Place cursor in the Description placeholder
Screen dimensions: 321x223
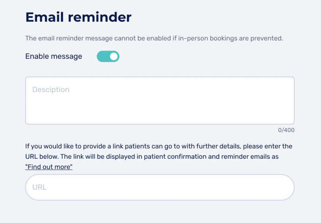51,90
